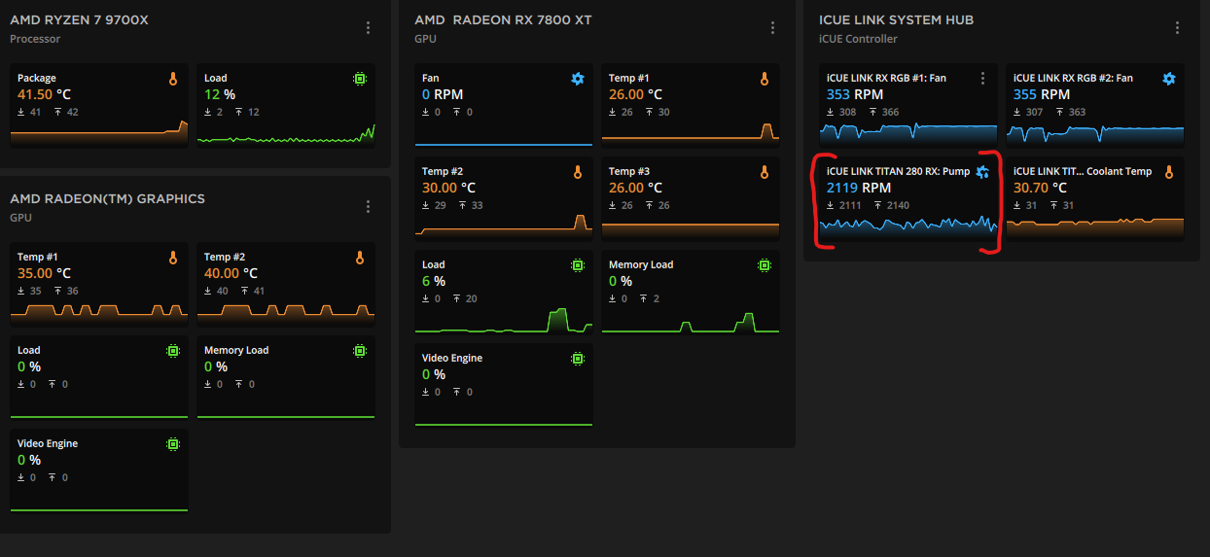Click the iCUE LINK TITAN 280 RX: Pump label
This screenshot has height=557, width=1210.
click(x=899, y=171)
